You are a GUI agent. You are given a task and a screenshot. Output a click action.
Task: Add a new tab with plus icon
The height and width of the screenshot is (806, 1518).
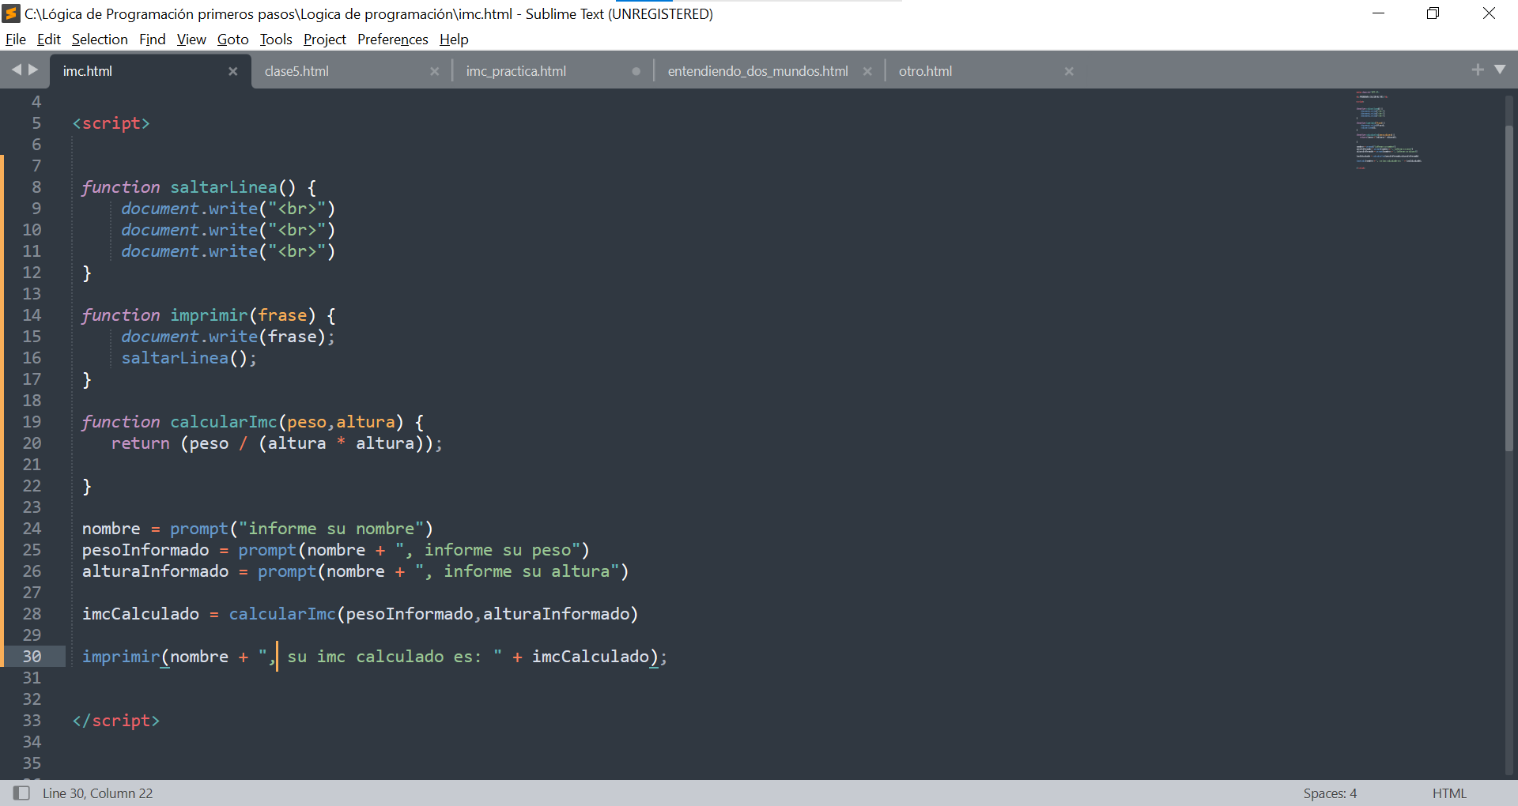coord(1477,70)
